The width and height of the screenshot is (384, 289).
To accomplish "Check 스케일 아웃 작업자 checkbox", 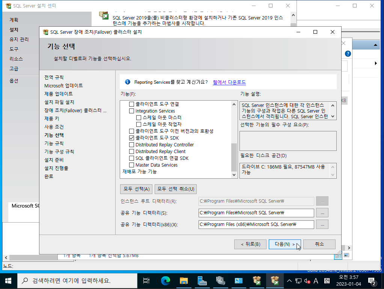I will 139,124.
